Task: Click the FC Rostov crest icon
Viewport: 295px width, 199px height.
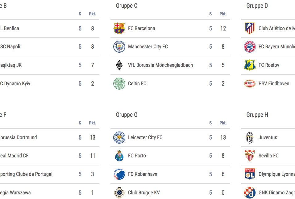Action: pyautogui.click(x=250, y=65)
